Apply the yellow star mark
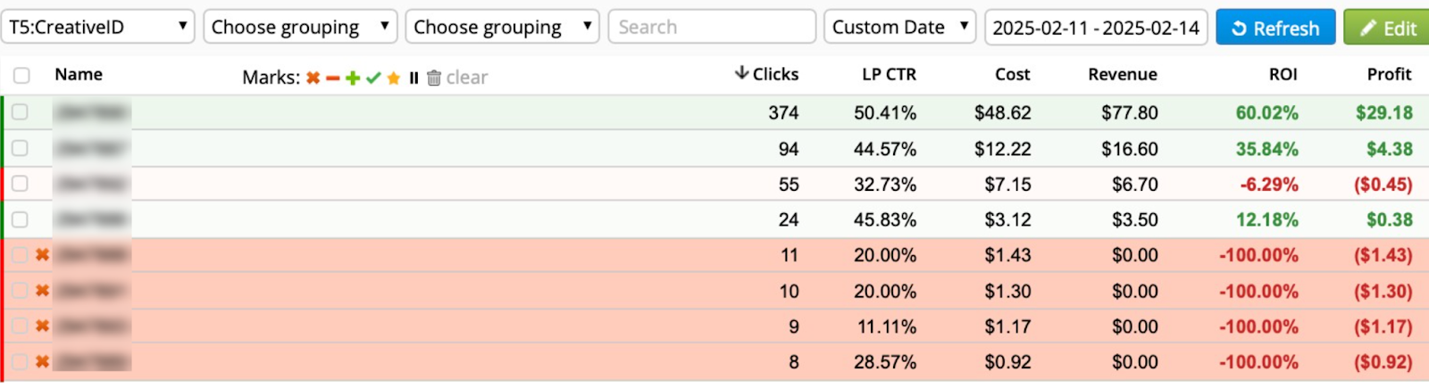The image size is (1429, 388). click(393, 78)
